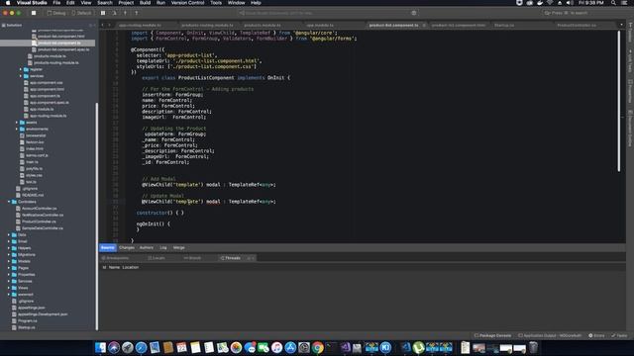Select the Merge tab below the editor
The width and height of the screenshot is (634, 356).
tap(178, 248)
